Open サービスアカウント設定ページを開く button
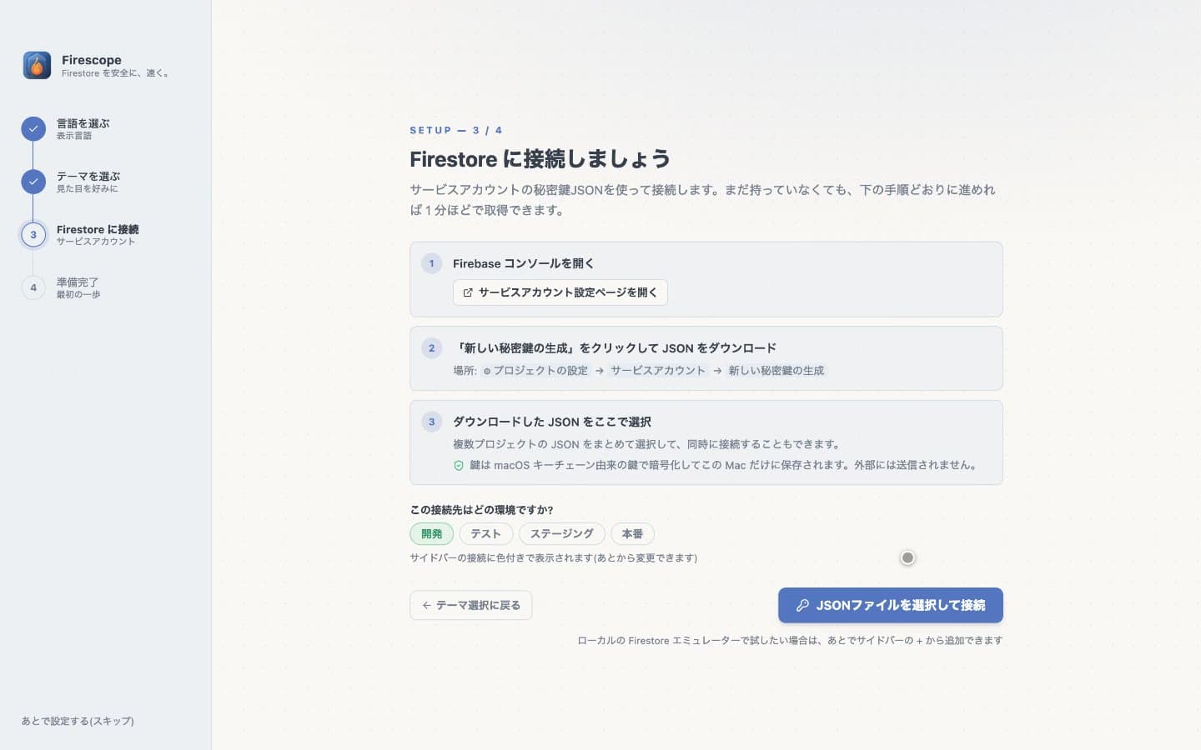 pyautogui.click(x=560, y=292)
